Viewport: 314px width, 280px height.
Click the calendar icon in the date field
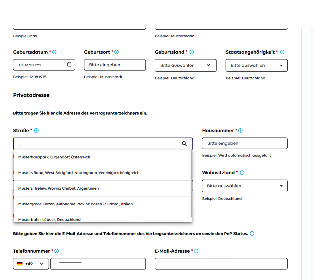coord(69,64)
